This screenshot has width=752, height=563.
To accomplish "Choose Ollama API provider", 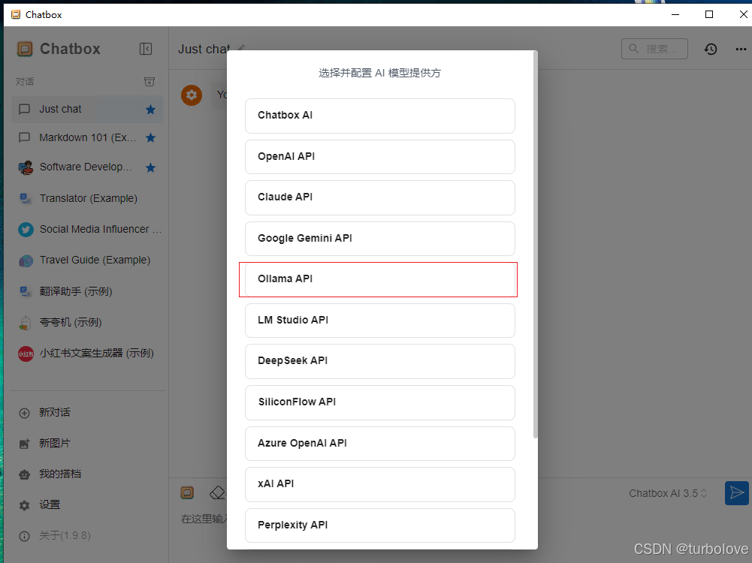I will [x=380, y=279].
